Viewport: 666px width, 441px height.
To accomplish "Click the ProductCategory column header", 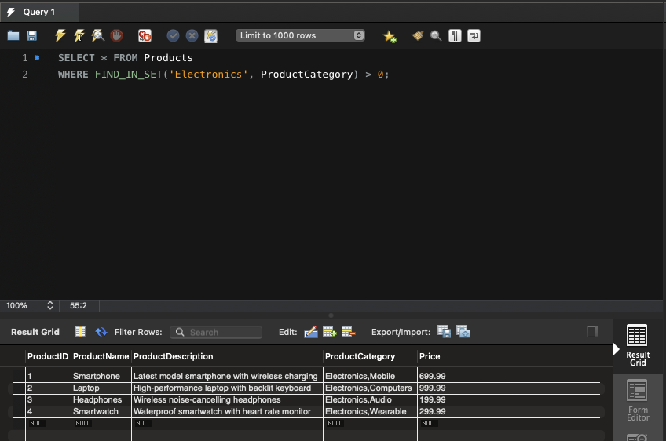I will [360, 356].
